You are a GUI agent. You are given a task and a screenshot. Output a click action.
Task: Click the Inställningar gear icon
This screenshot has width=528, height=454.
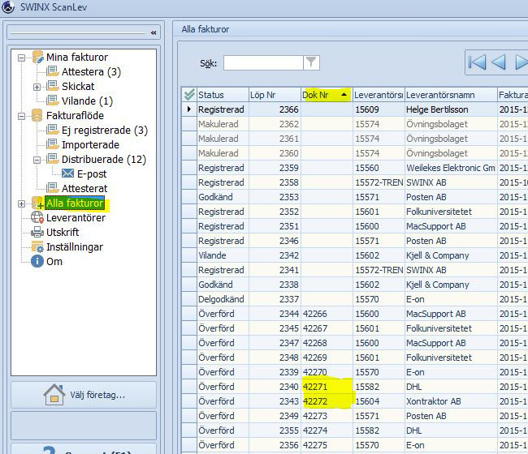(x=37, y=246)
